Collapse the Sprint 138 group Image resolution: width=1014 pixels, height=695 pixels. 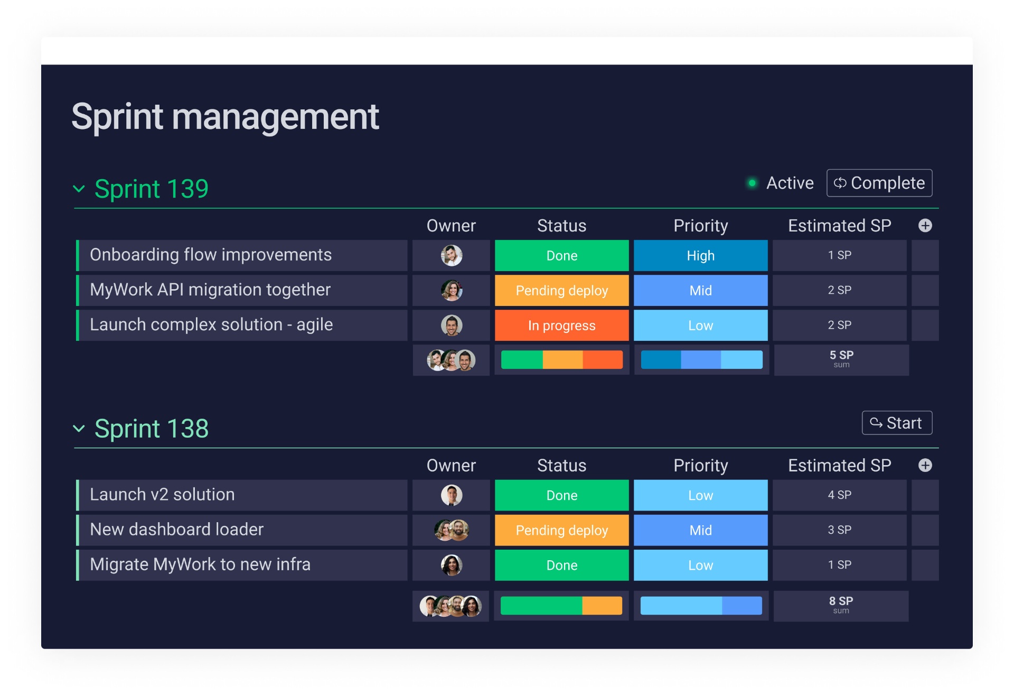click(x=79, y=429)
